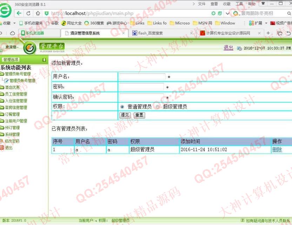The width and height of the screenshot is (292, 225).
Task: Click the 重置 reset button
Action: coord(139,115)
